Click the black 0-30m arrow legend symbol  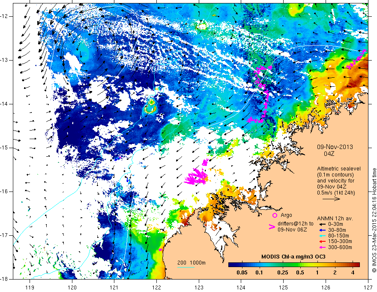[x=322, y=225]
